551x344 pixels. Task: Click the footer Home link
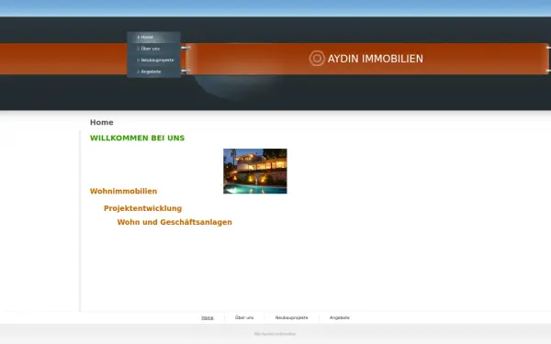pyautogui.click(x=208, y=317)
